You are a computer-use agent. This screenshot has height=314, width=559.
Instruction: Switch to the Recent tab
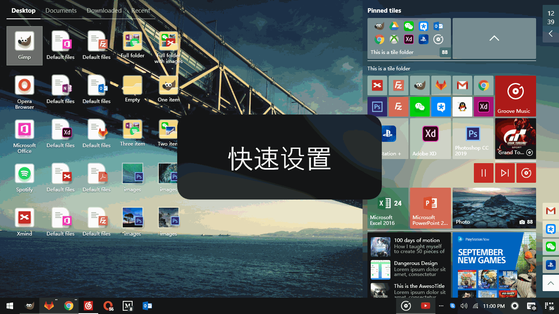click(141, 11)
